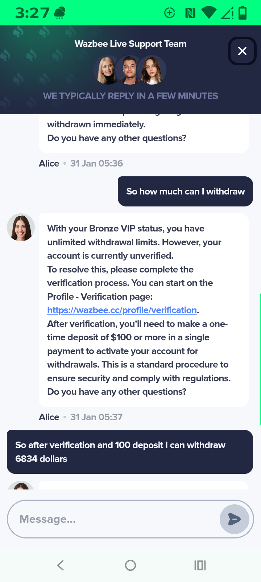
Task: Open the Android recent apps icon
Action: pos(200,565)
